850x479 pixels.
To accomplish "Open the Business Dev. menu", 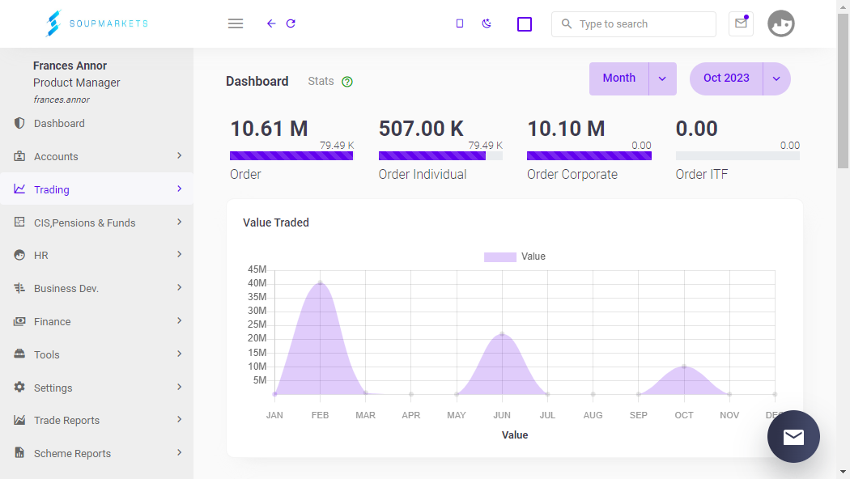I will 96,288.
